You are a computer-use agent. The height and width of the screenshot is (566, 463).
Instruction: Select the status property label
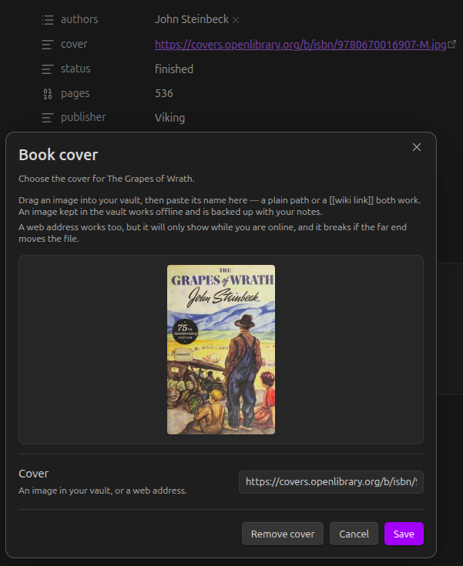(x=75, y=69)
